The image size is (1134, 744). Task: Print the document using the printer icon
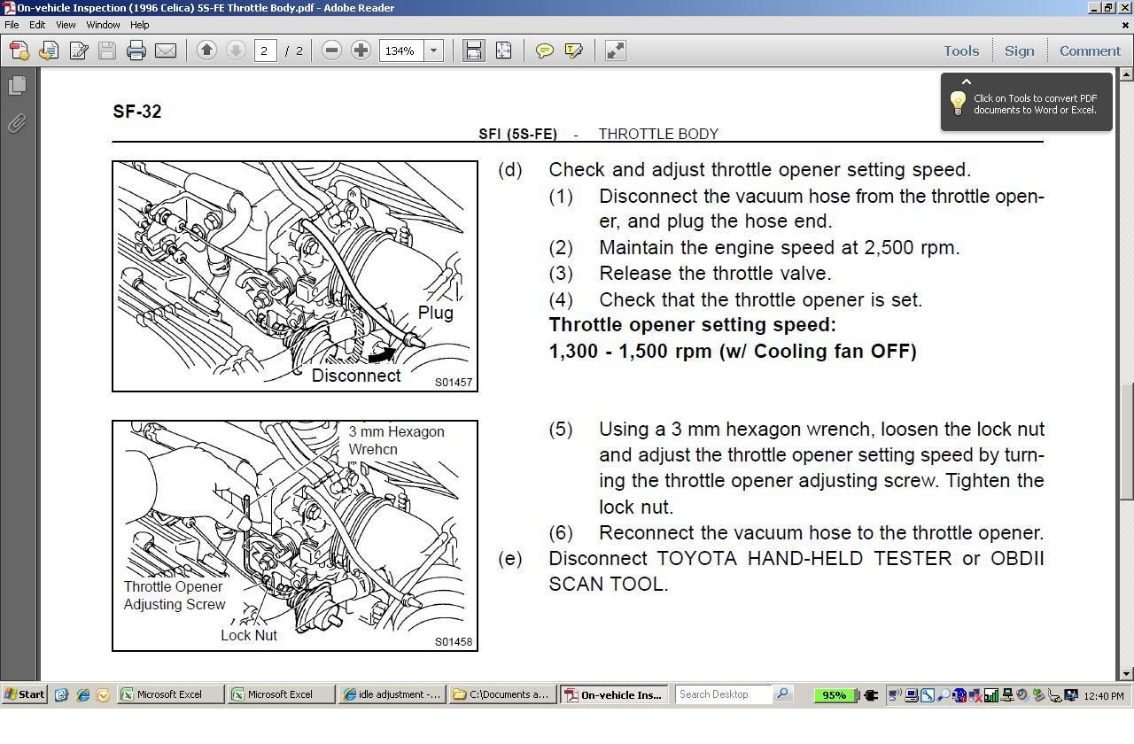(x=136, y=50)
